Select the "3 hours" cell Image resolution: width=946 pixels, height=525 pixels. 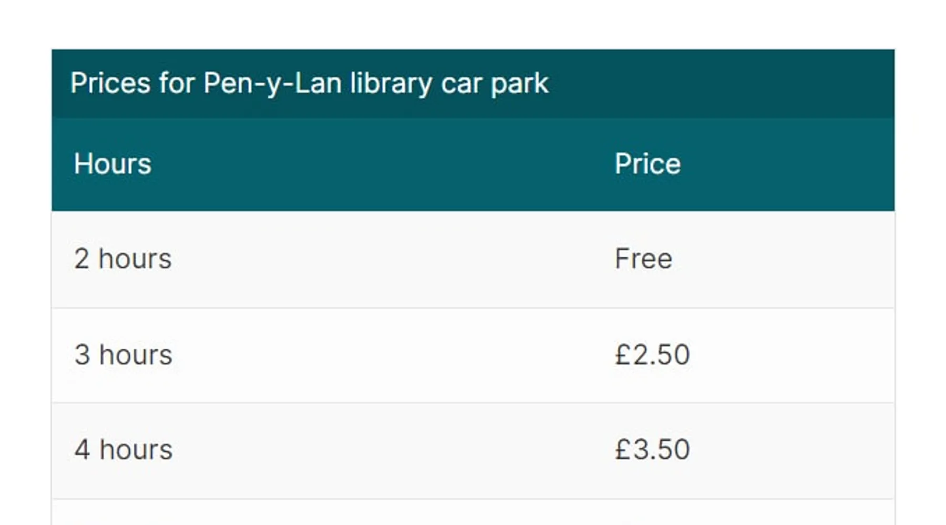[123, 355]
